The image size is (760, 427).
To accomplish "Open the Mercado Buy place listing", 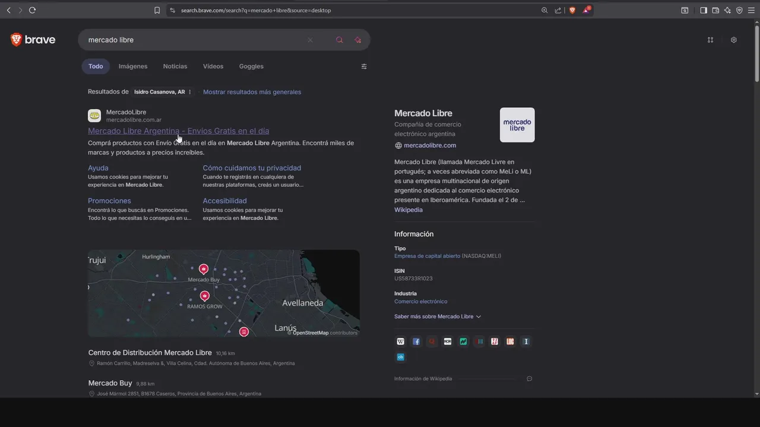I will tap(110, 383).
